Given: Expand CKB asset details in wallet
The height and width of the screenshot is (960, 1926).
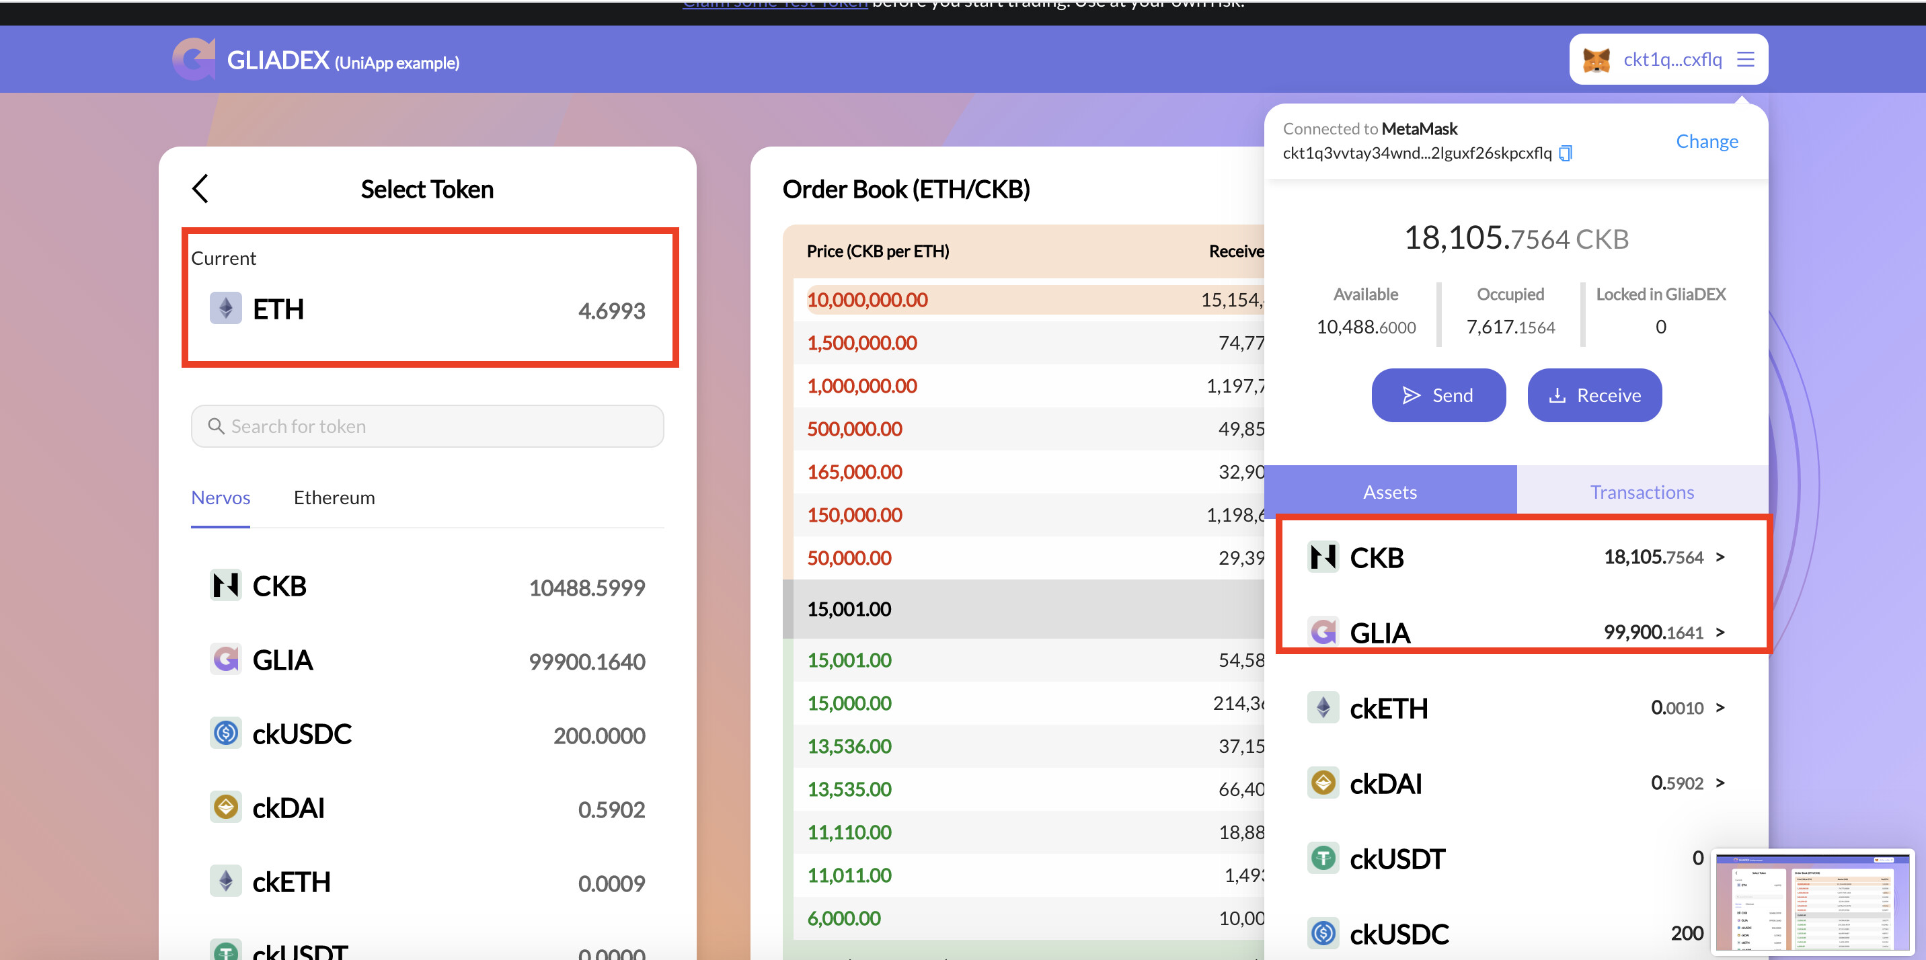Looking at the screenshot, I should (x=1720, y=557).
